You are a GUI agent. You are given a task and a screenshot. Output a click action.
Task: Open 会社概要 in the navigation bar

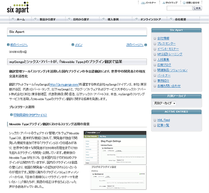[181, 19]
